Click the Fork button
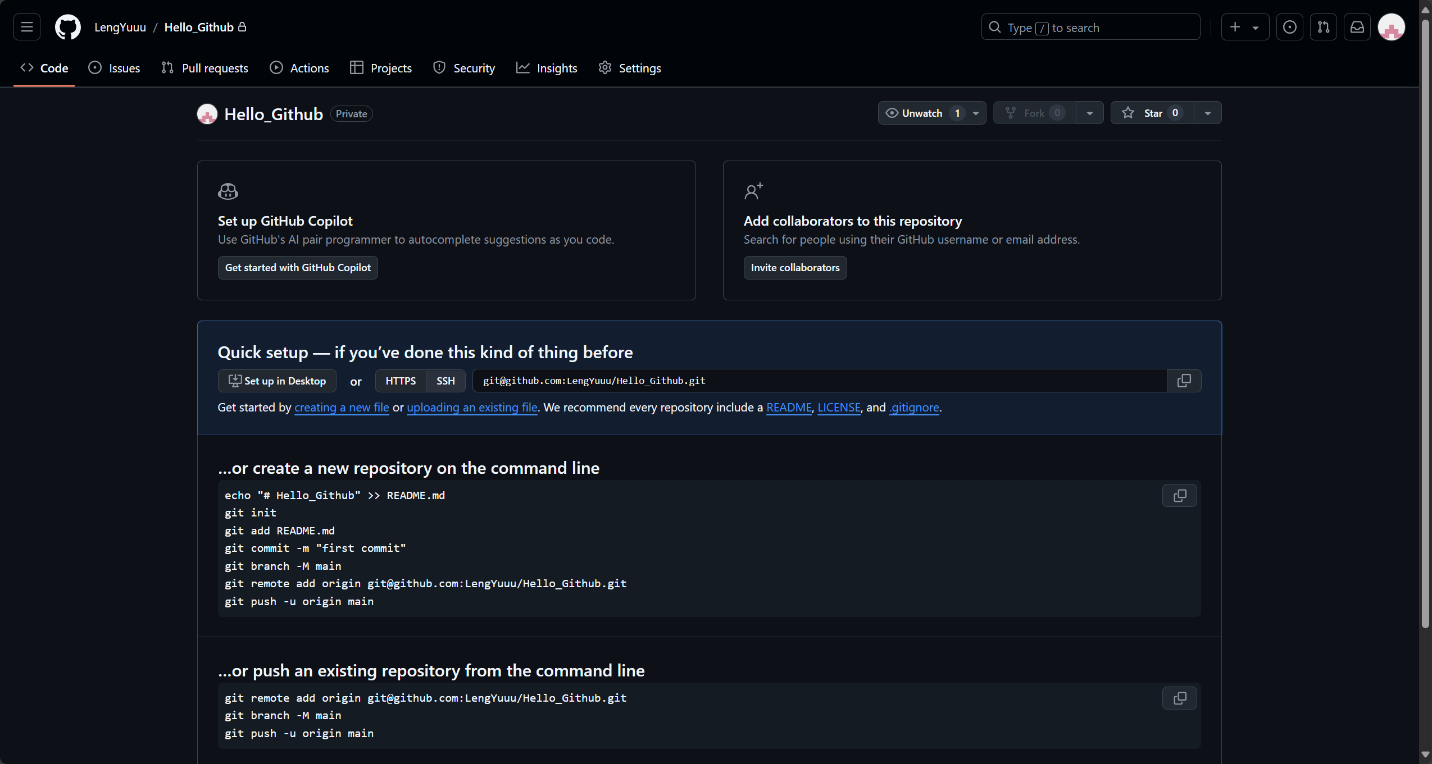Screen dimensions: 1432x764 point(1034,113)
